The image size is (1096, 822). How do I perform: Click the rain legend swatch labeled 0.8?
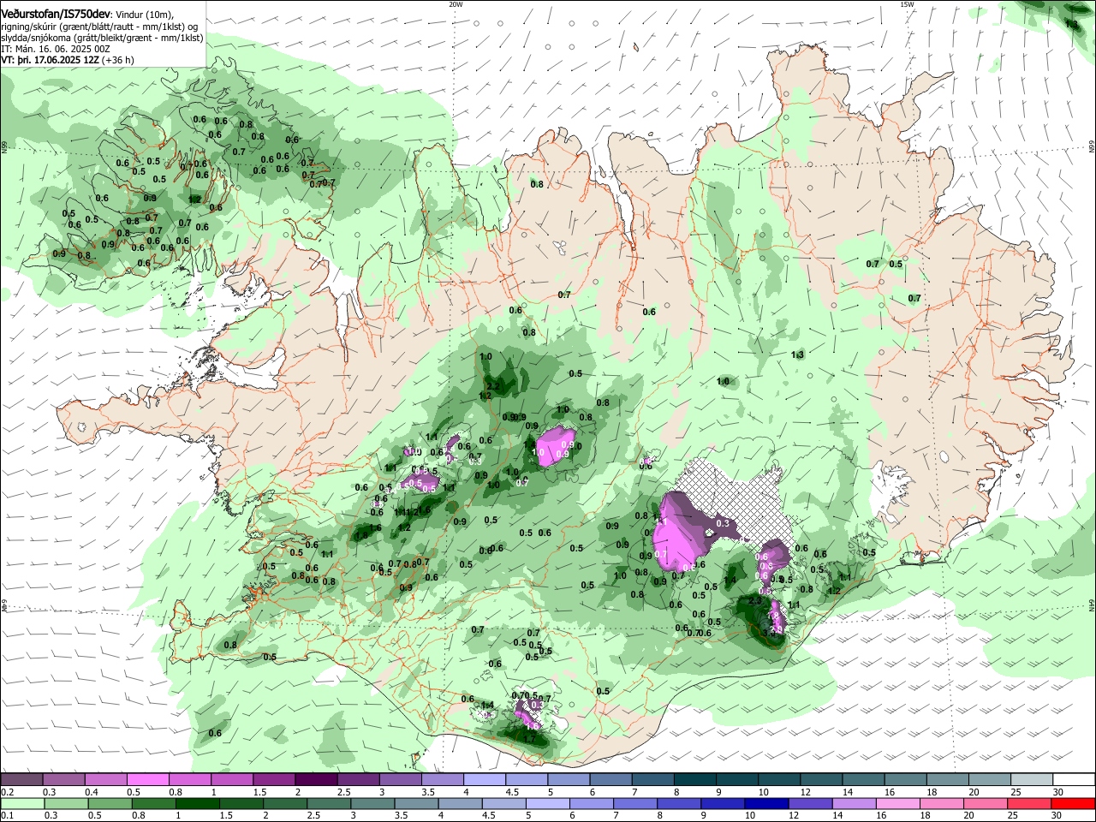click(153, 803)
